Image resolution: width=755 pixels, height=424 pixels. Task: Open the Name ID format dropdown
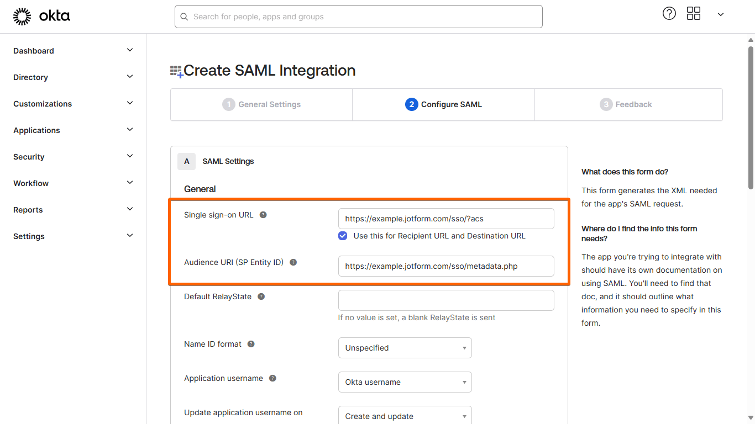point(405,348)
